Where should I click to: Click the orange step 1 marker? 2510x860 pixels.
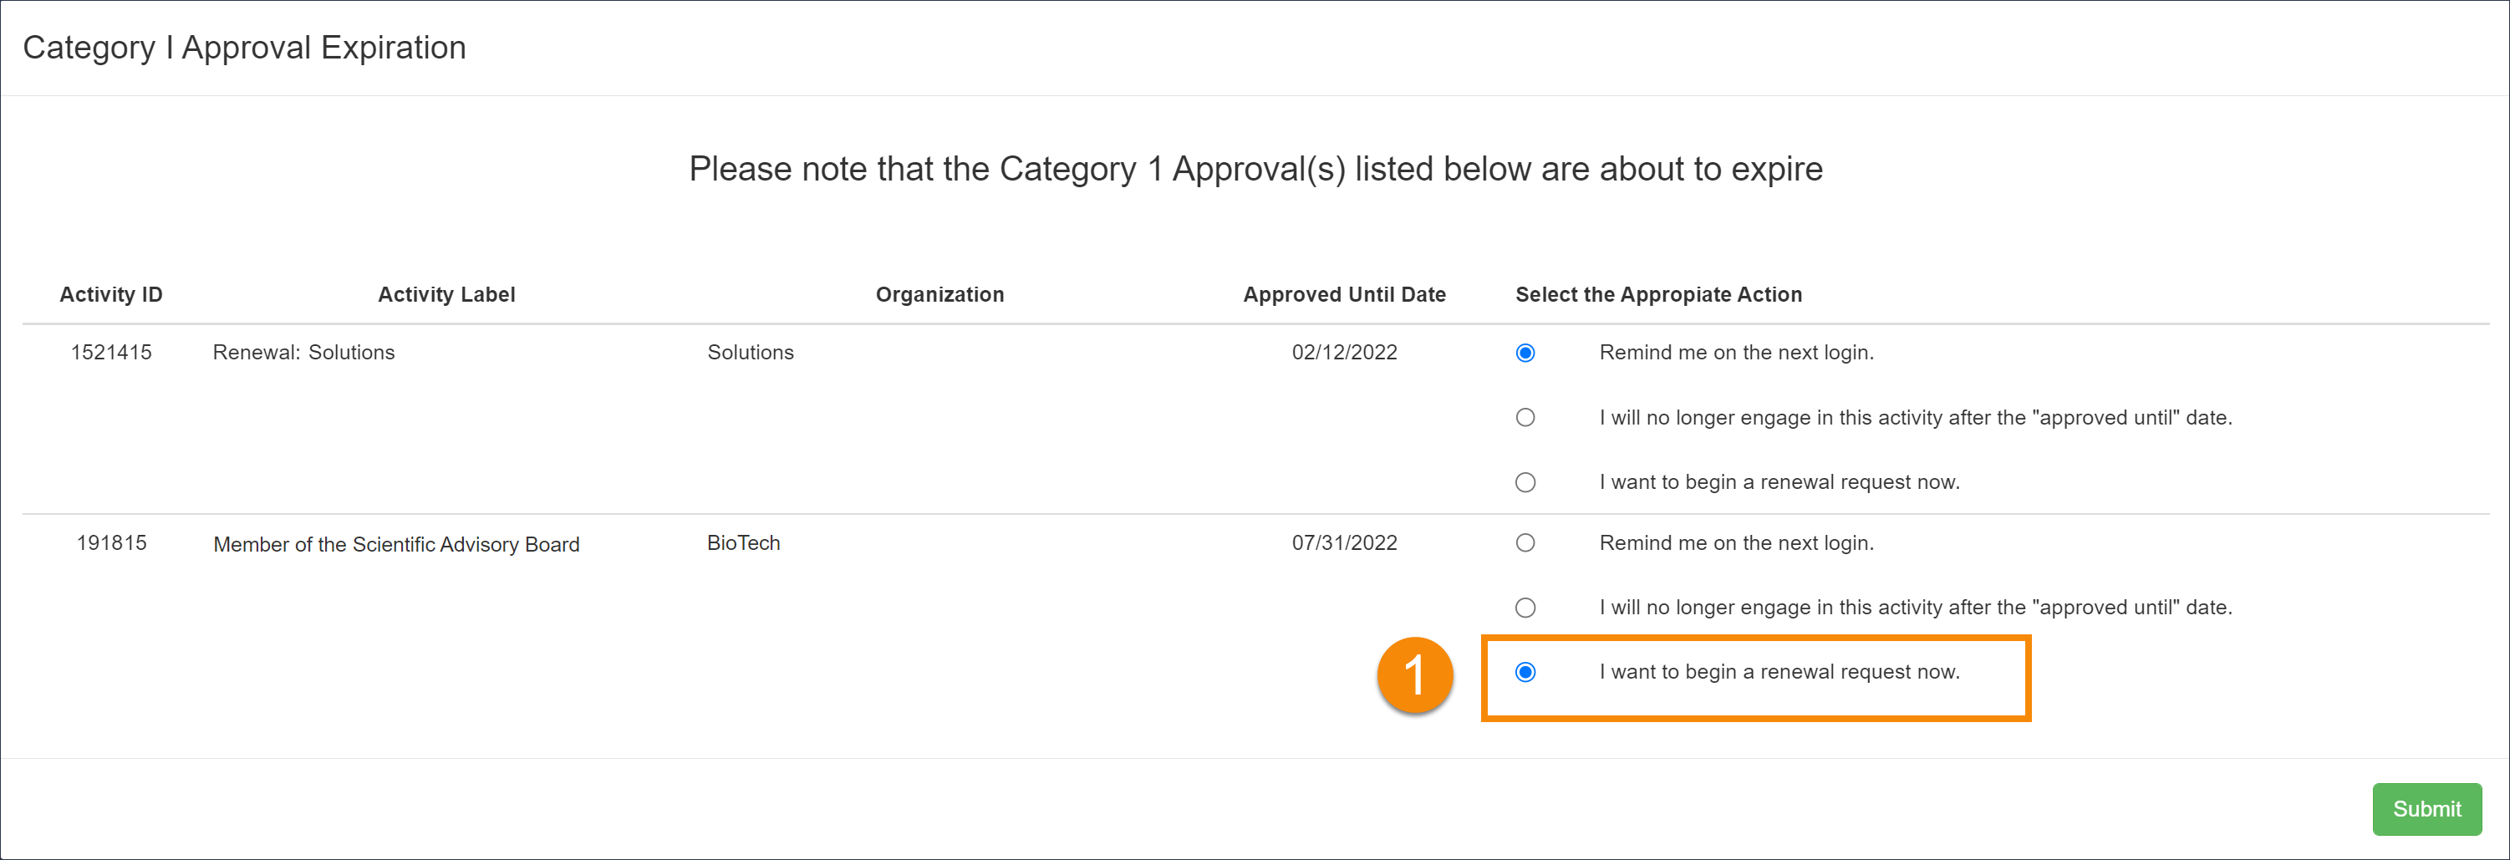1414,675
